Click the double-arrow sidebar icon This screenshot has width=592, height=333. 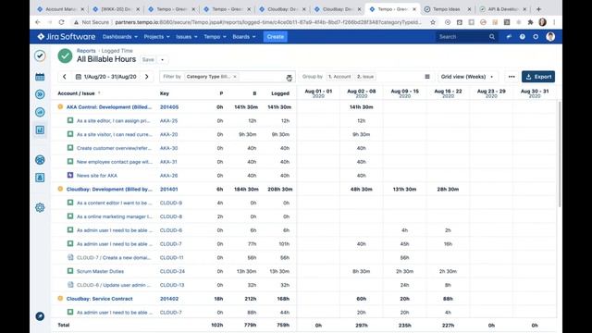(x=40, y=94)
